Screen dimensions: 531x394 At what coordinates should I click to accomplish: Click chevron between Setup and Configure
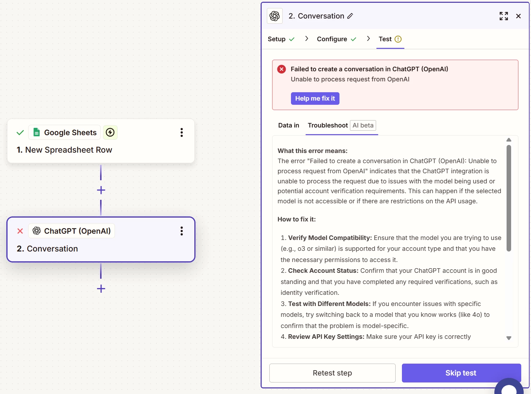pos(306,39)
